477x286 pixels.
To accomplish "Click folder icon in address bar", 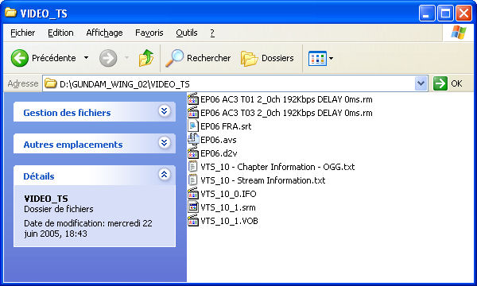I will coord(51,83).
